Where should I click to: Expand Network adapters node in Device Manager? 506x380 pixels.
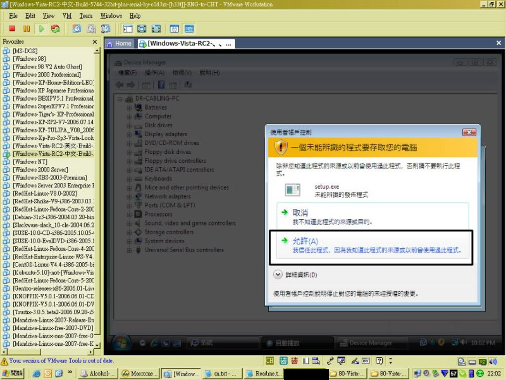pos(129,196)
